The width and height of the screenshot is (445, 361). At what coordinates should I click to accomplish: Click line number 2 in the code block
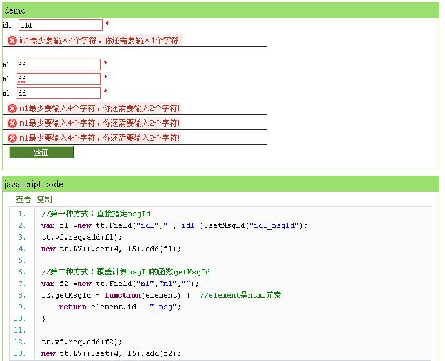coord(22,225)
